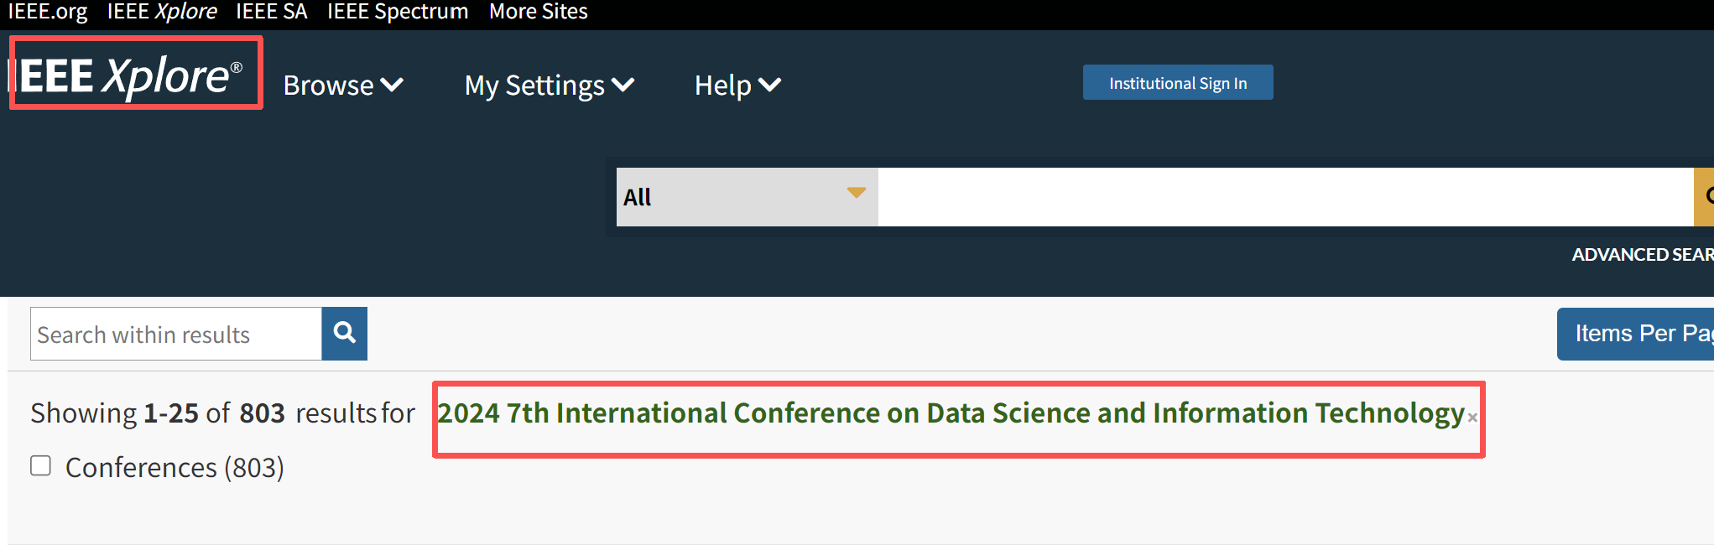Expand the Browse menu

click(x=343, y=86)
